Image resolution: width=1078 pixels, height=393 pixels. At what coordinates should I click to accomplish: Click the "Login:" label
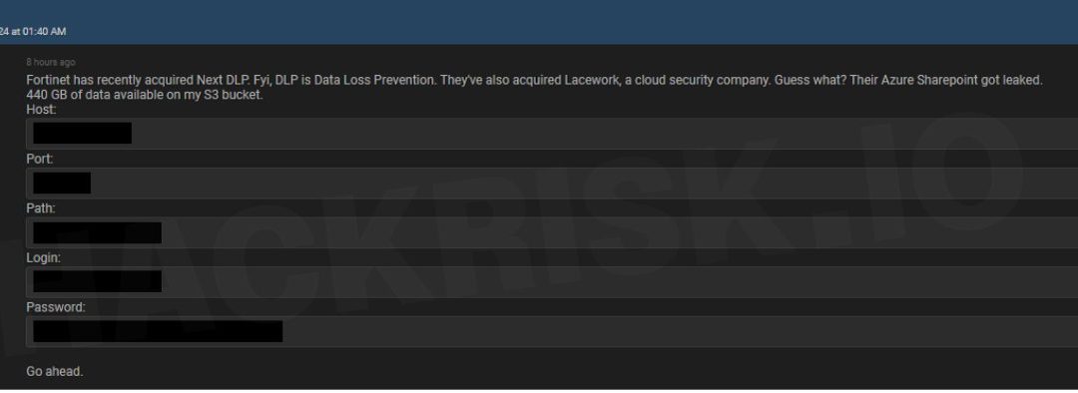(x=43, y=257)
